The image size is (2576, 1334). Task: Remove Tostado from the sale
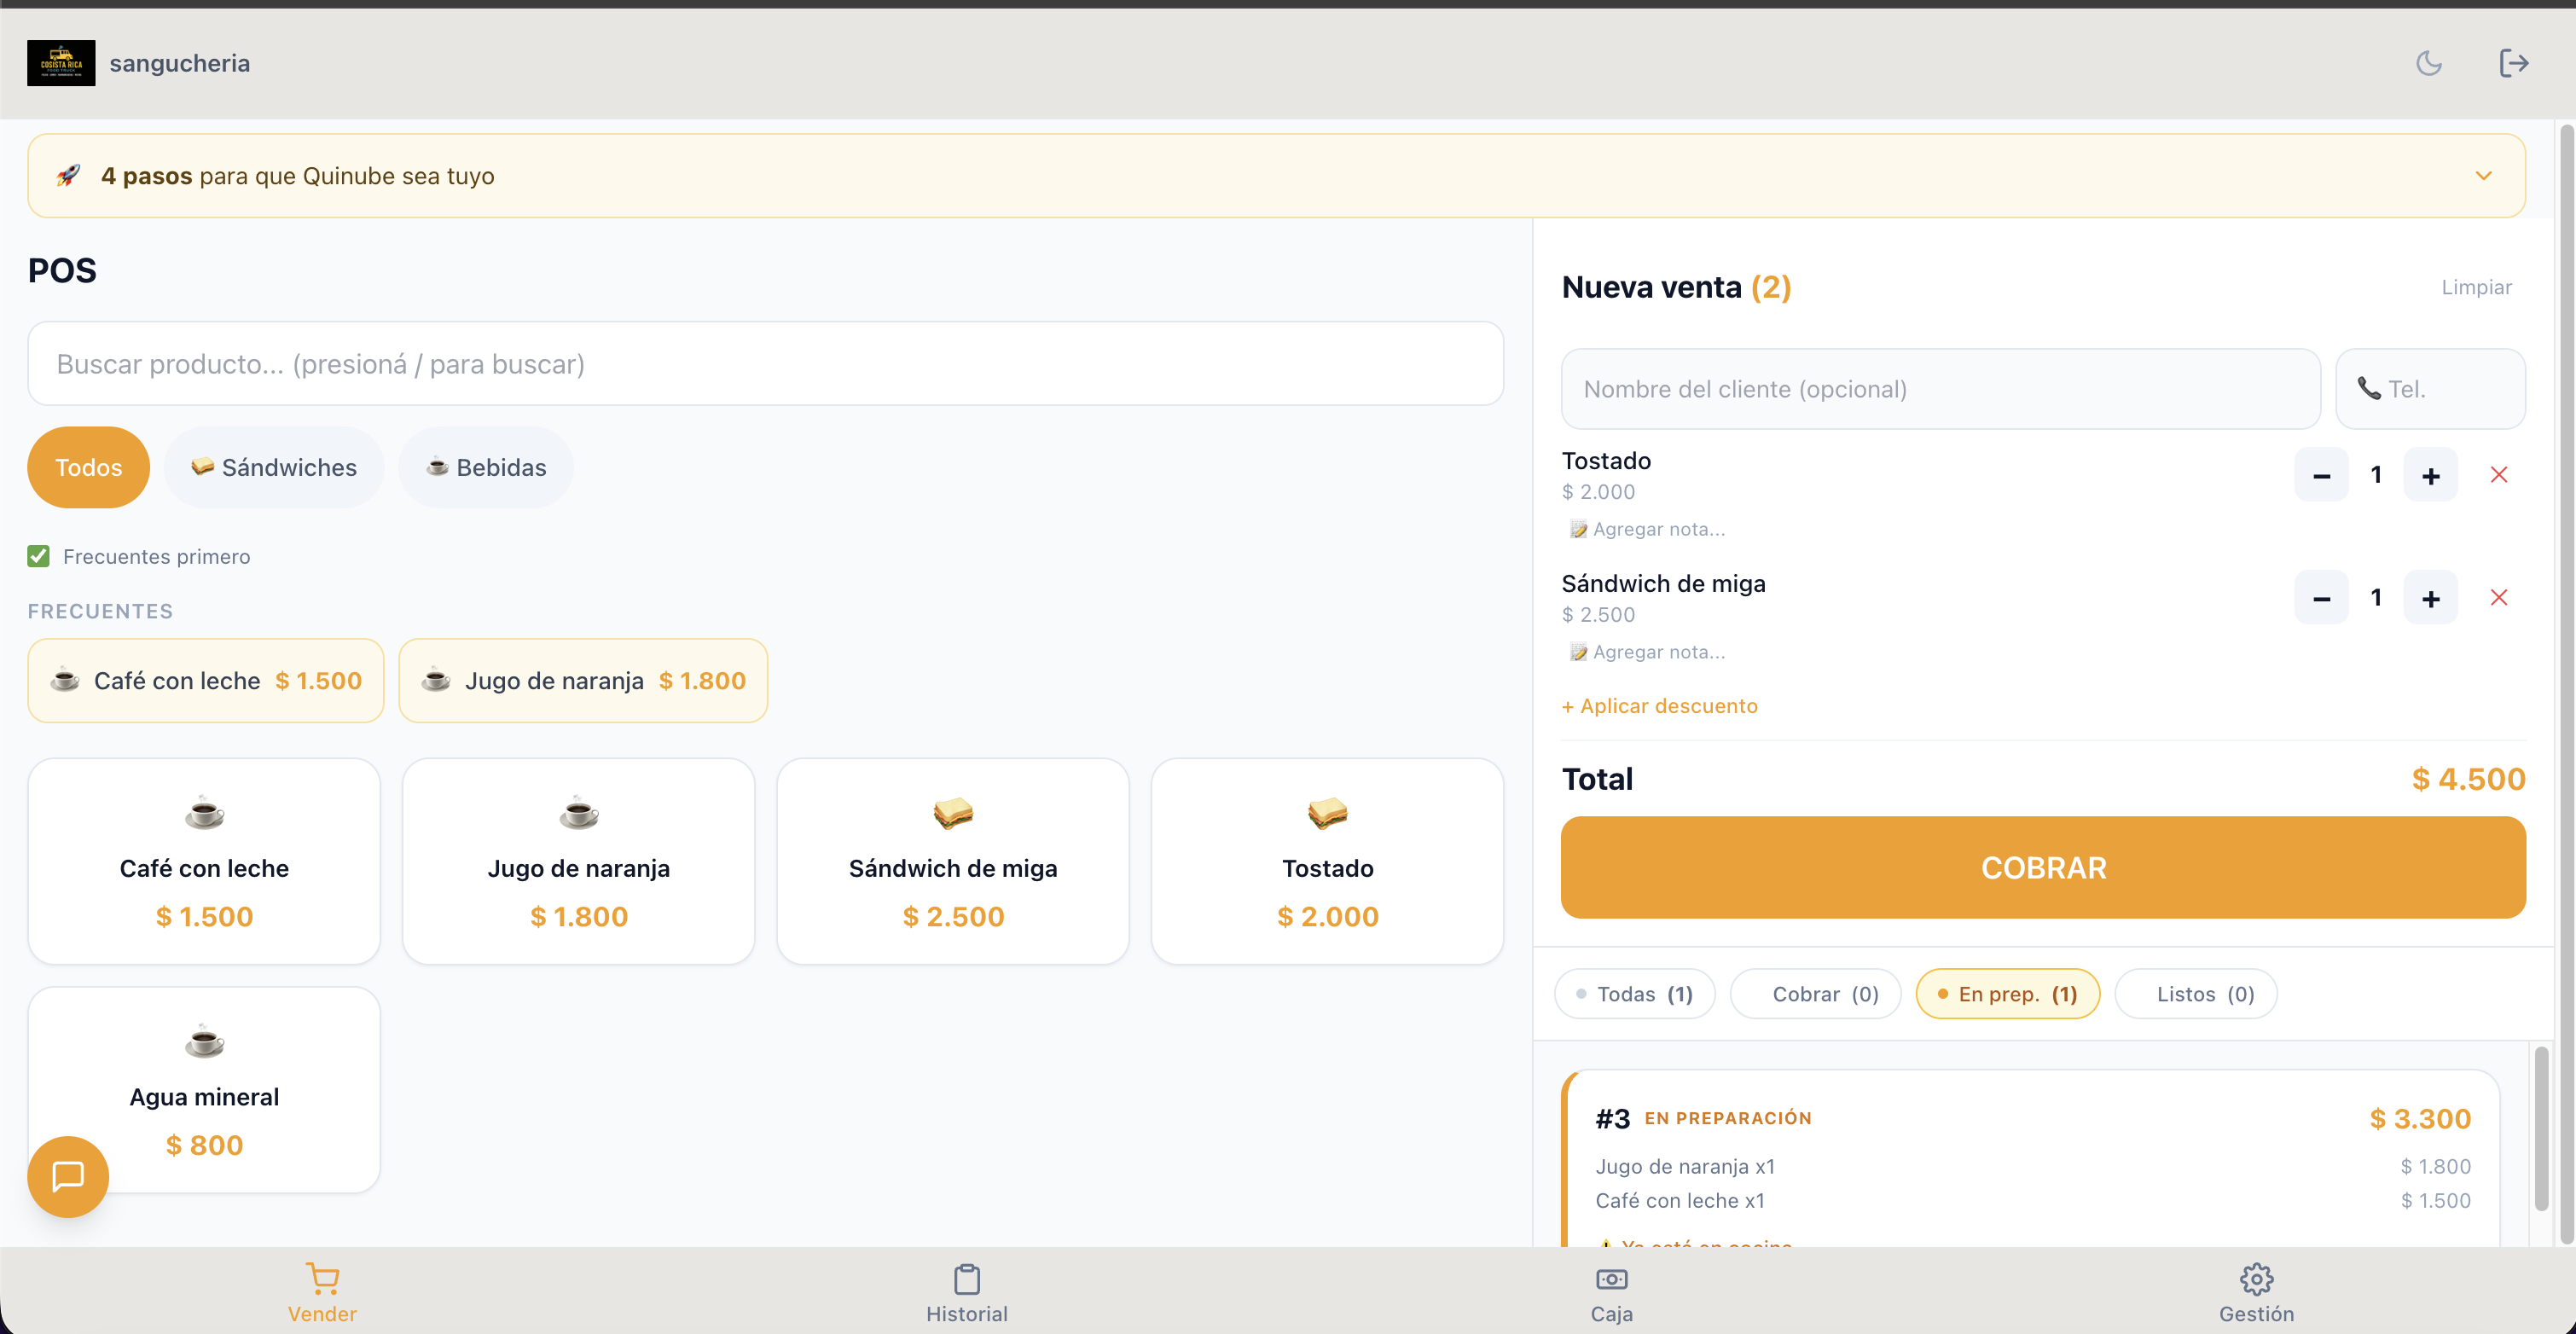(x=2498, y=475)
